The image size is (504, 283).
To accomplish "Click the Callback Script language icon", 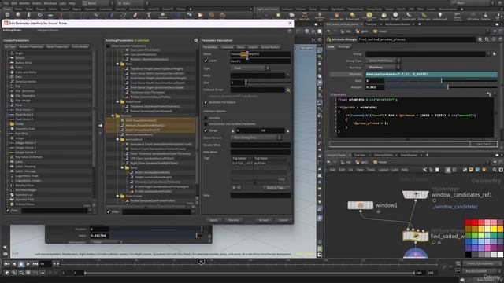I will pyautogui.click(x=288, y=90).
